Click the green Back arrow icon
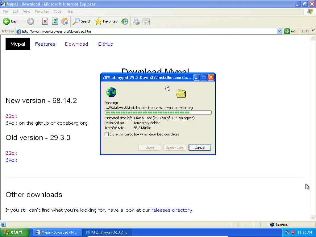The height and width of the screenshot is (237, 316). (x=6, y=21)
